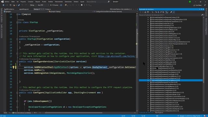Click the Solution Explorer home icon
Image resolution: width=208 pixels, height=117 pixels.
145,12
